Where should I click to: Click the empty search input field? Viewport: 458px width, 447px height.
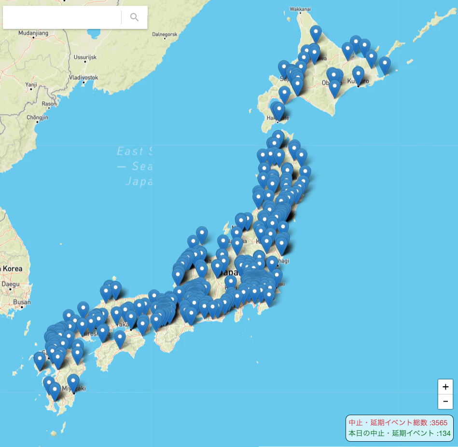62,17
